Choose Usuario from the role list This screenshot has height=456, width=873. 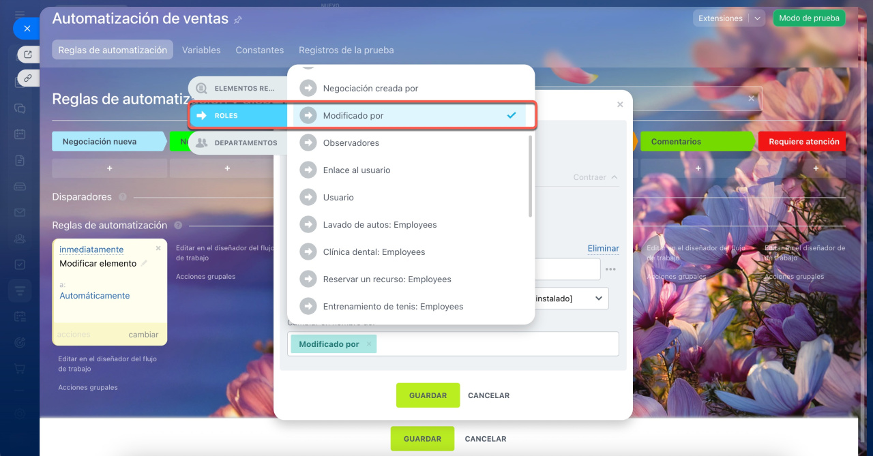click(409, 197)
